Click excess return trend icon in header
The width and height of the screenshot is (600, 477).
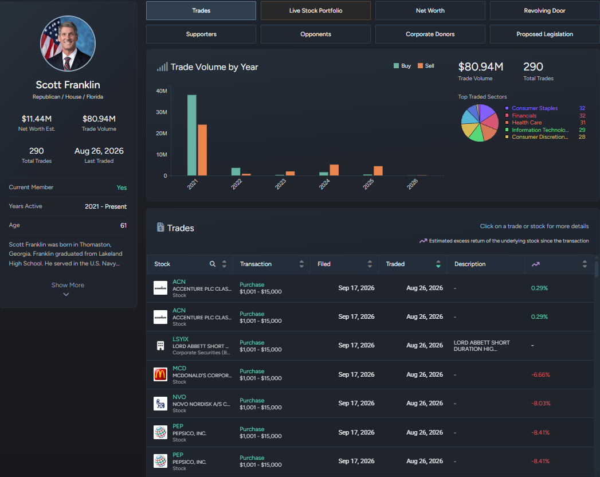click(x=535, y=264)
